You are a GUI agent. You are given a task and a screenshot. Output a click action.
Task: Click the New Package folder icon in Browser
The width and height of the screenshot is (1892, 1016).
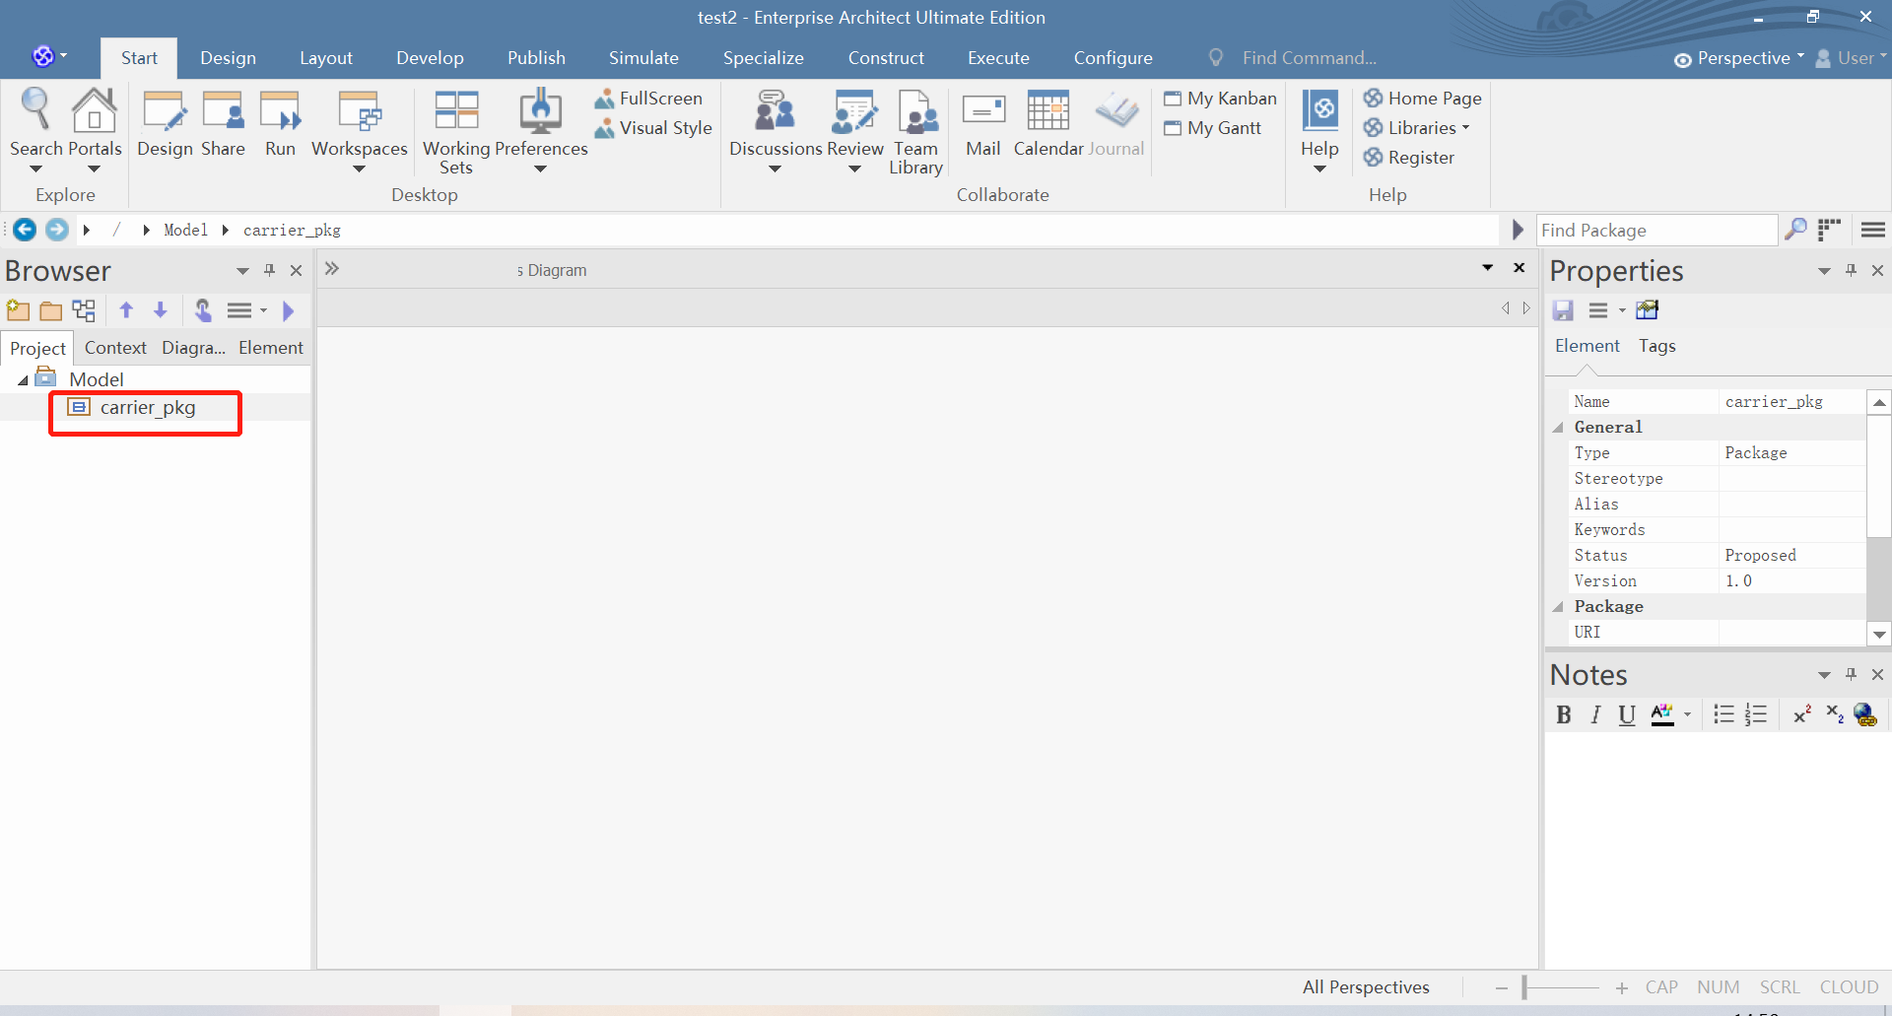51,311
